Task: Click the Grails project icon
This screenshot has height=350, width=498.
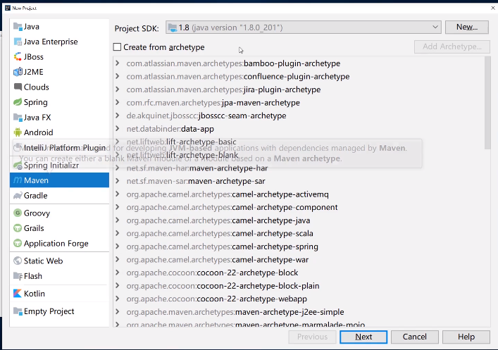Action: (x=18, y=228)
